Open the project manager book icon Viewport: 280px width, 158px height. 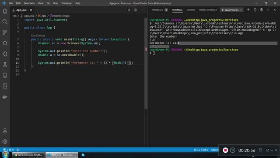click(5, 86)
